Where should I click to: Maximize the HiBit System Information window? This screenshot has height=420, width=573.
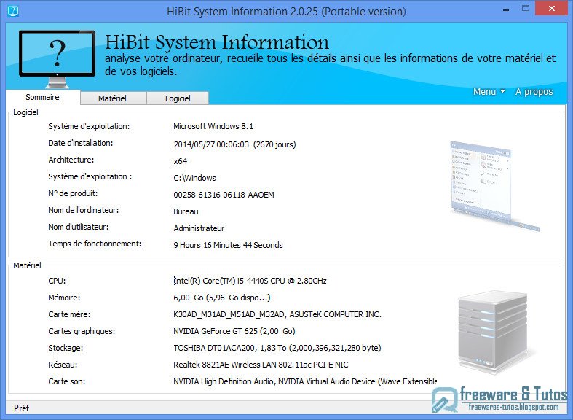coord(526,9)
